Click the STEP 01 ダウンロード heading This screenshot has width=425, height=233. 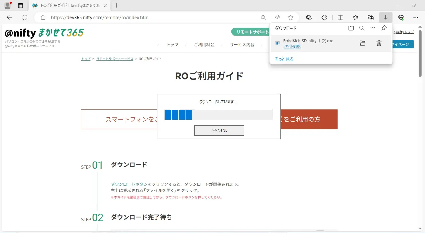pyautogui.click(x=129, y=165)
